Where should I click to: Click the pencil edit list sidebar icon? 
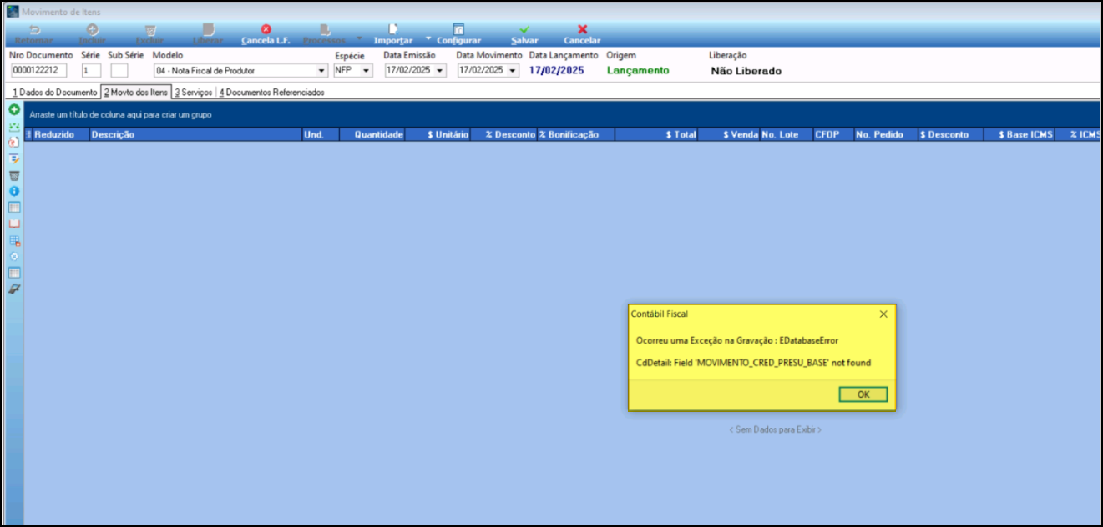point(13,158)
